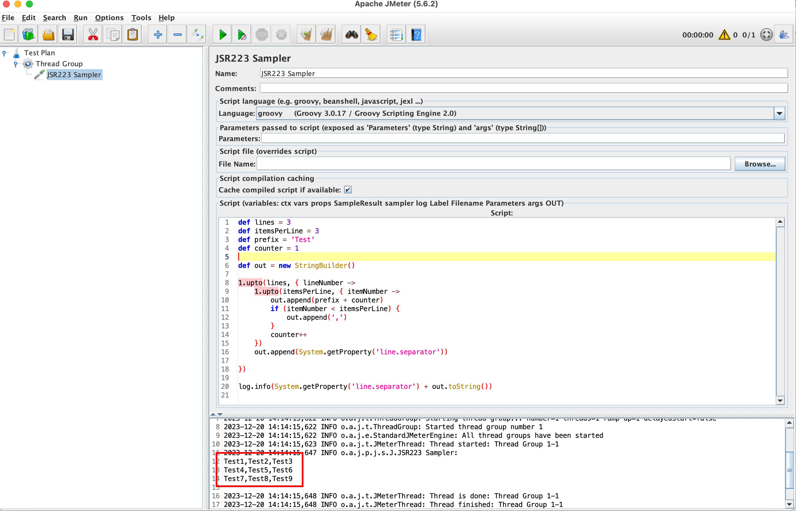Open the Function Helper dialog
796x511 pixels.
(395, 34)
